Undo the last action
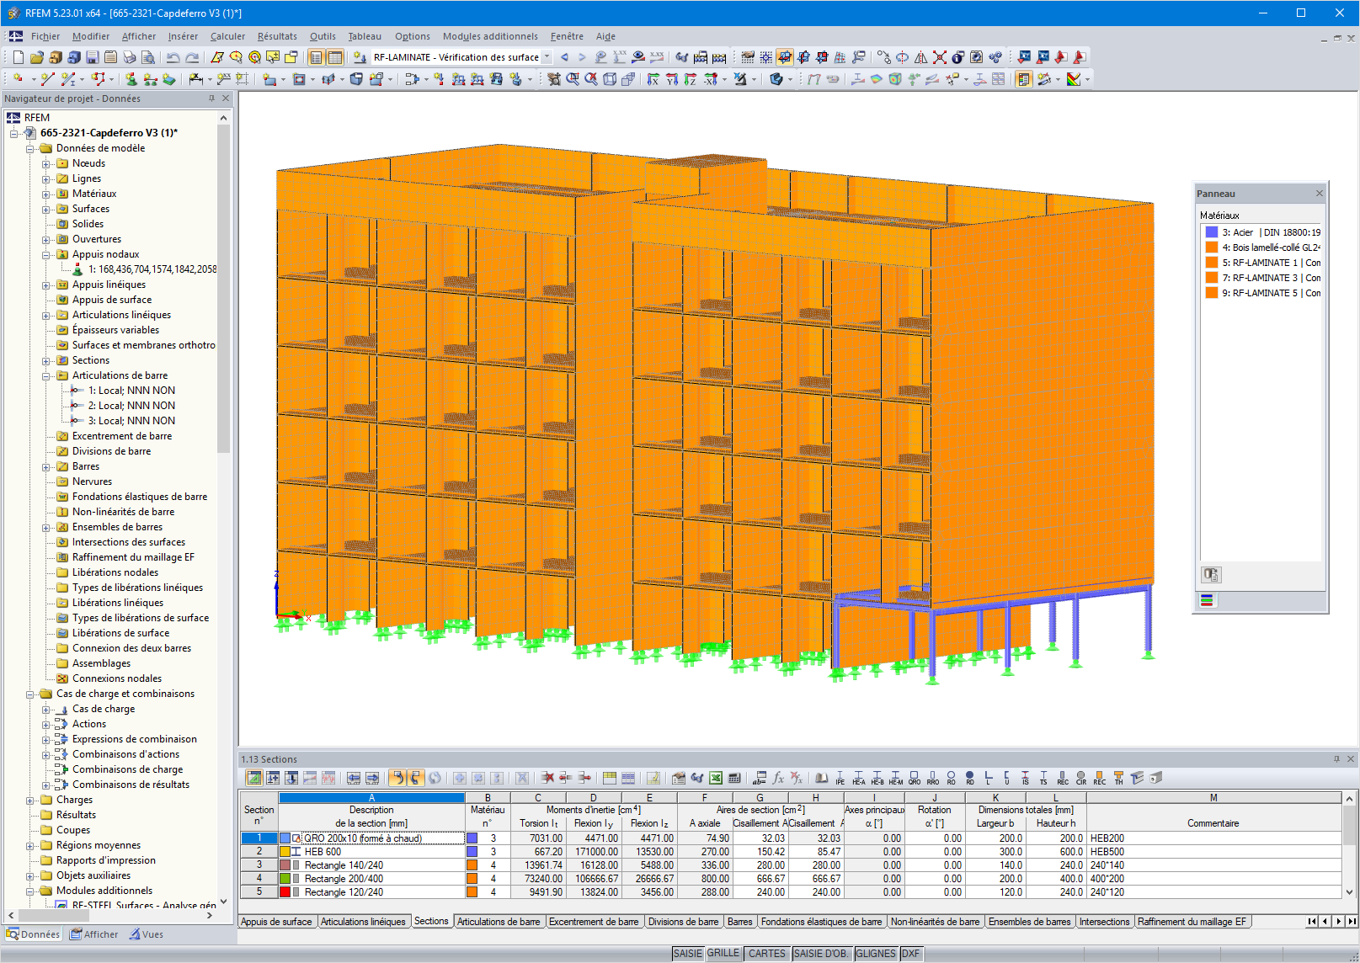Viewport: 1360px width, 963px height. tap(173, 56)
